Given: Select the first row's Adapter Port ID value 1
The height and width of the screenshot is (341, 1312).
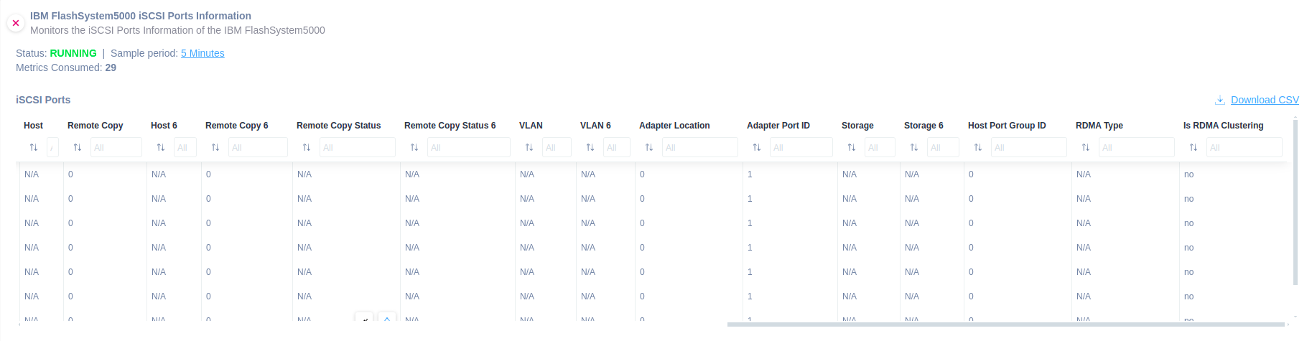Looking at the screenshot, I should [x=750, y=174].
